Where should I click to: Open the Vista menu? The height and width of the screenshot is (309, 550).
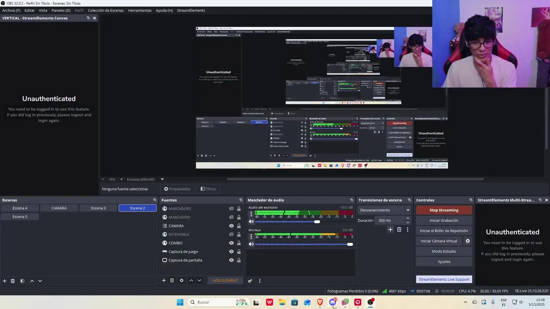[43, 10]
